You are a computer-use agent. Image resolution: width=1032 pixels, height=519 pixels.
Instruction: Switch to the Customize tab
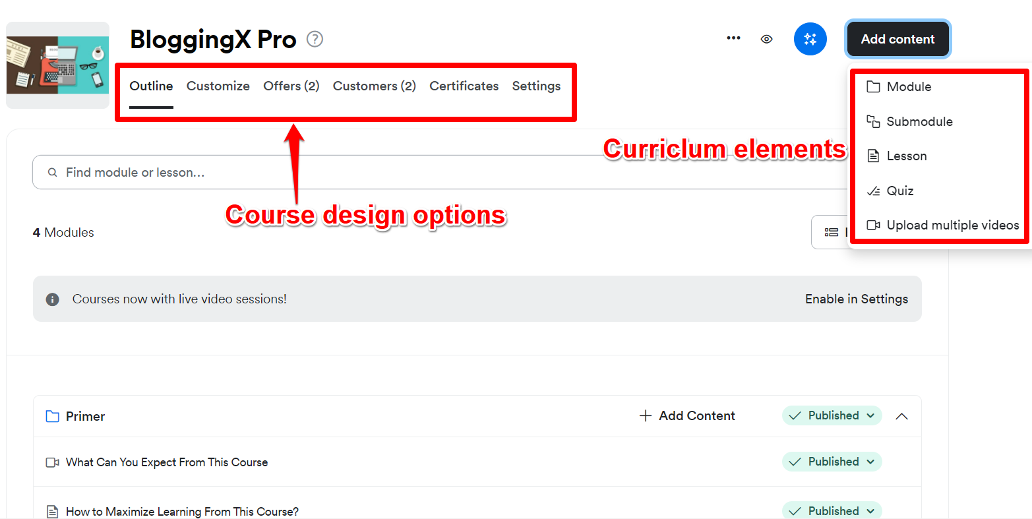(x=218, y=86)
